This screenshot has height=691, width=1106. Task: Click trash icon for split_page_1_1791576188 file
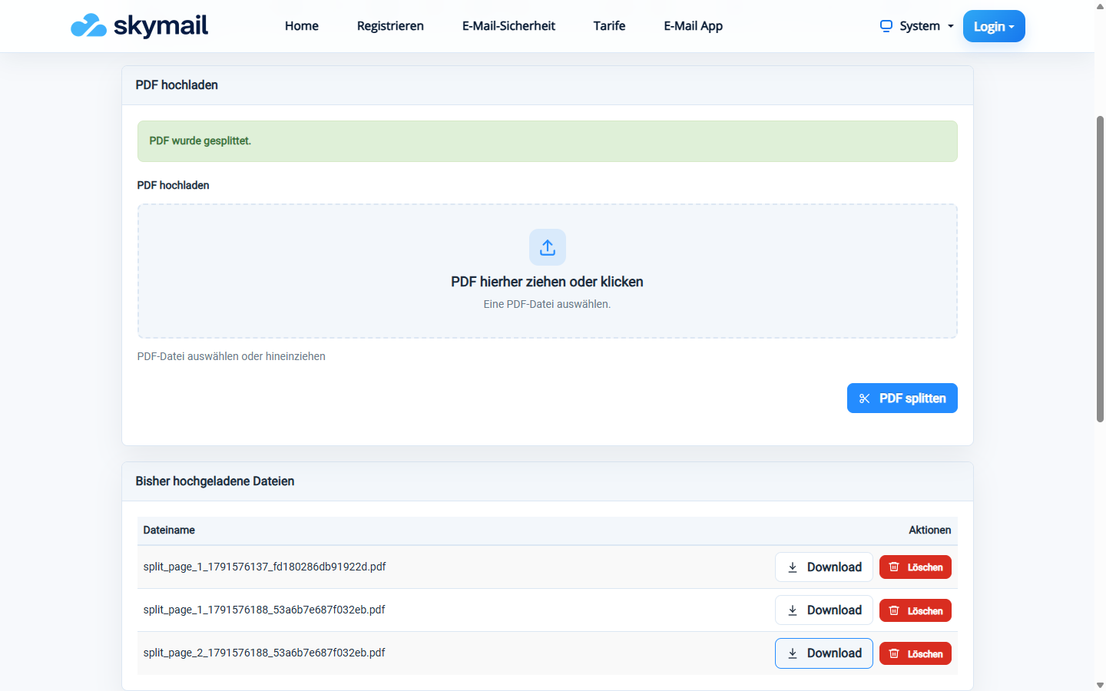(x=894, y=610)
